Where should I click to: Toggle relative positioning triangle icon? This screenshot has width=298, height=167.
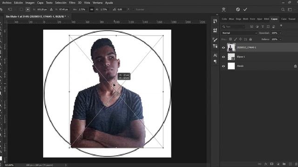[x=51, y=9]
